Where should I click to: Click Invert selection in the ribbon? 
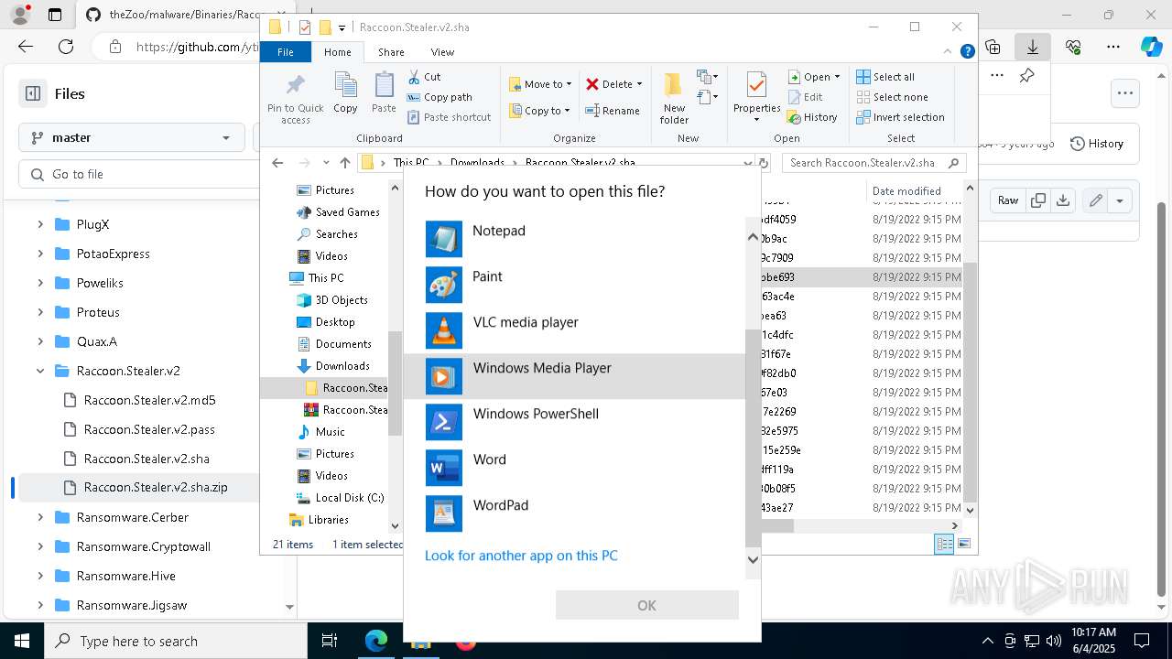click(x=900, y=117)
